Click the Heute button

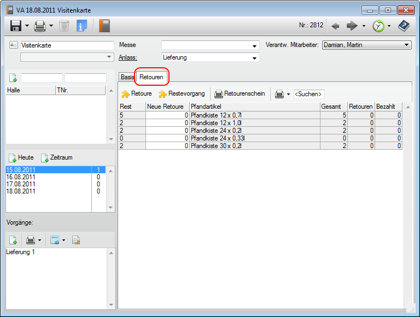(21, 158)
